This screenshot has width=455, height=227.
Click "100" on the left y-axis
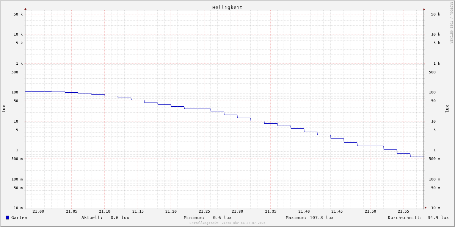pyautogui.click(x=15, y=92)
